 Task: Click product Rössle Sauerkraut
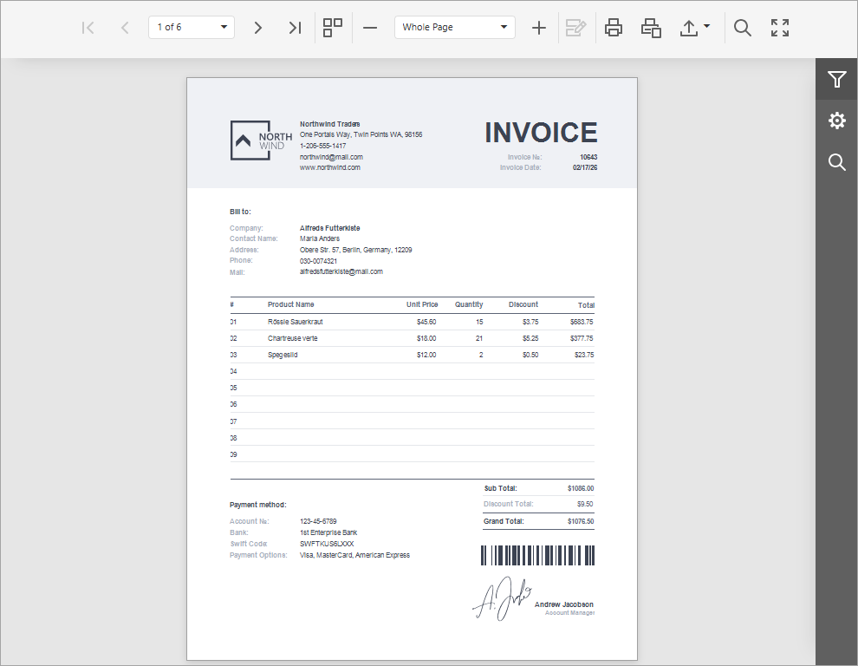(295, 322)
